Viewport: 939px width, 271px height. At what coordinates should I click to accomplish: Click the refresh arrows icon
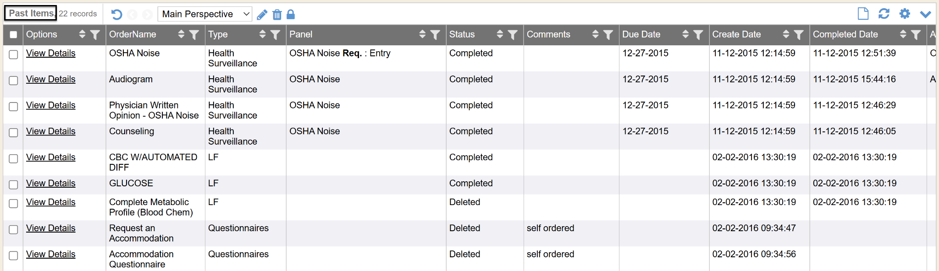point(884,14)
